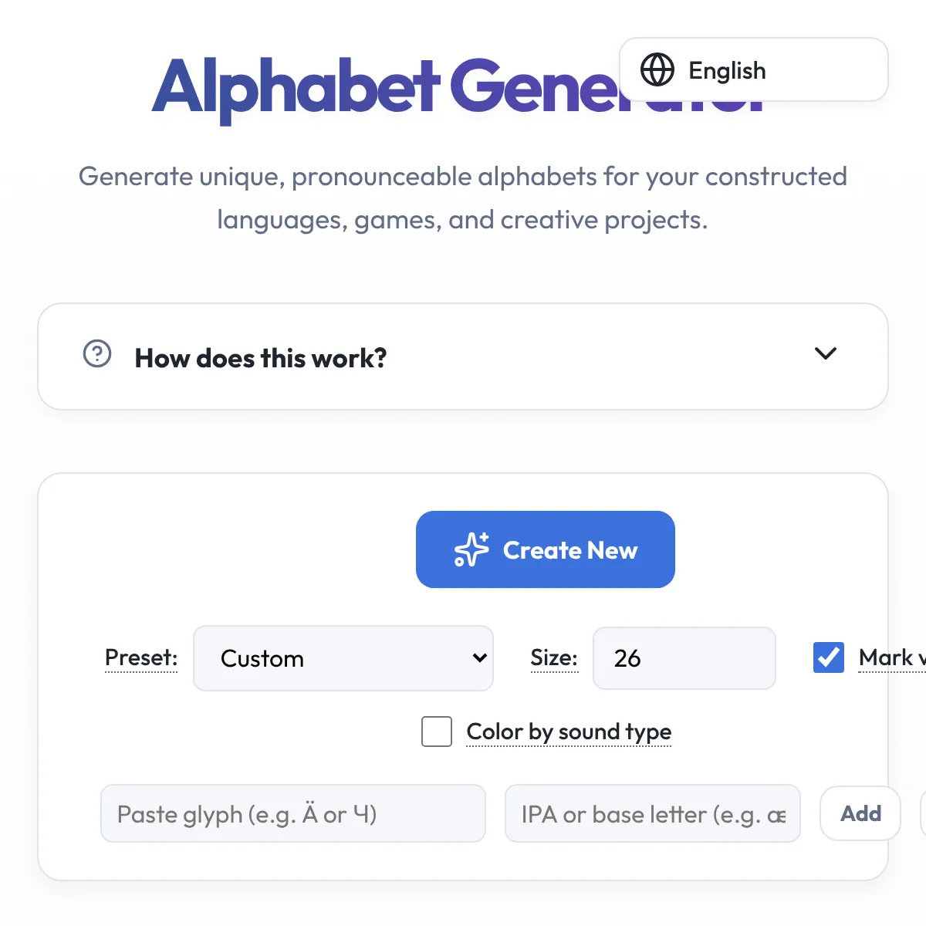Image resolution: width=926 pixels, height=926 pixels.
Task: Click the Preset label
Action: click(x=141, y=657)
